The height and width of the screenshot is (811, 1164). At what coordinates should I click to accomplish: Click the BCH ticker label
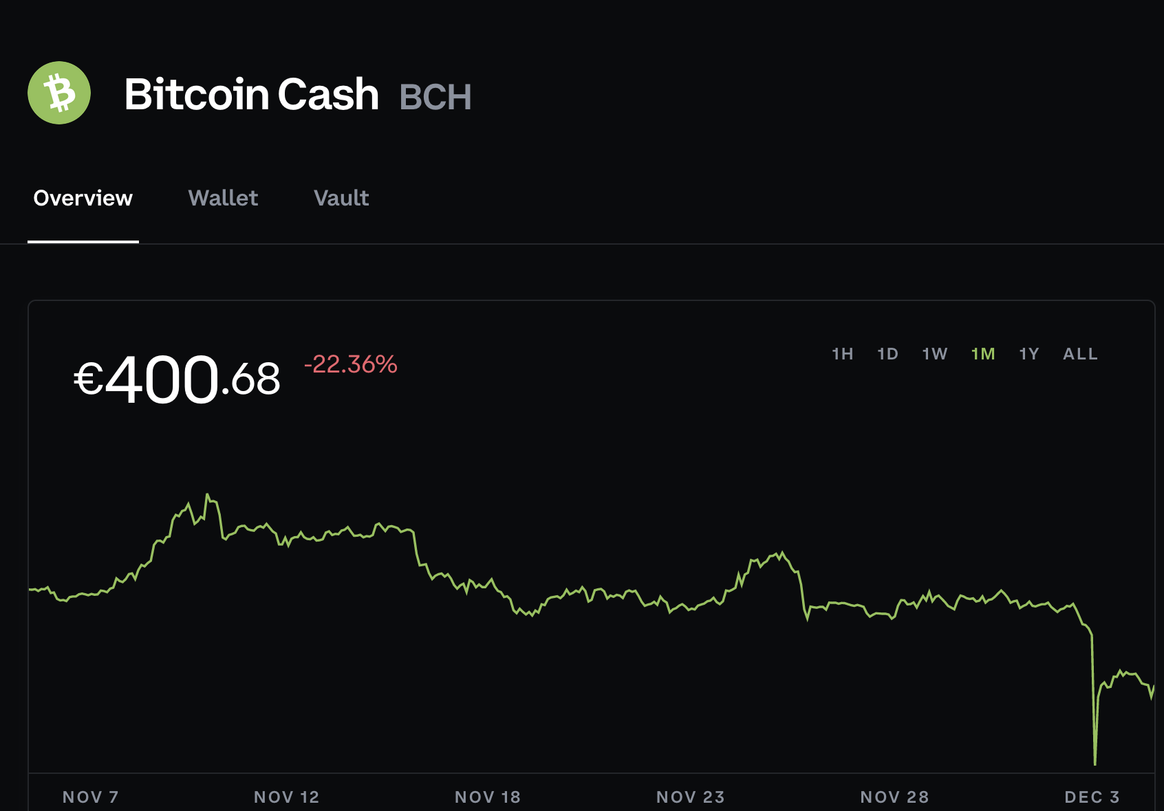pos(435,97)
